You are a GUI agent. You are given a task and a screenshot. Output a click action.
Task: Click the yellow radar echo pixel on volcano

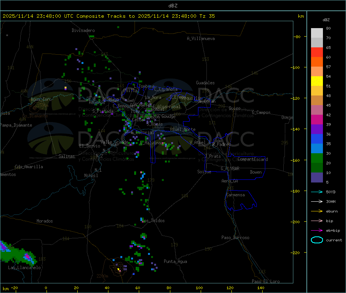tap(118, 270)
